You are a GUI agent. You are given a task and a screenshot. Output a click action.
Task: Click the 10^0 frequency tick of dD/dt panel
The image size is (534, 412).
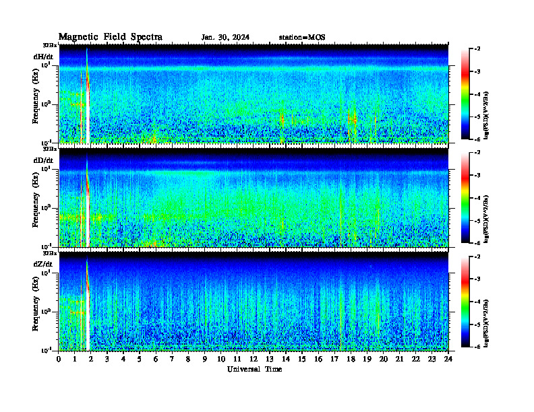coord(47,207)
